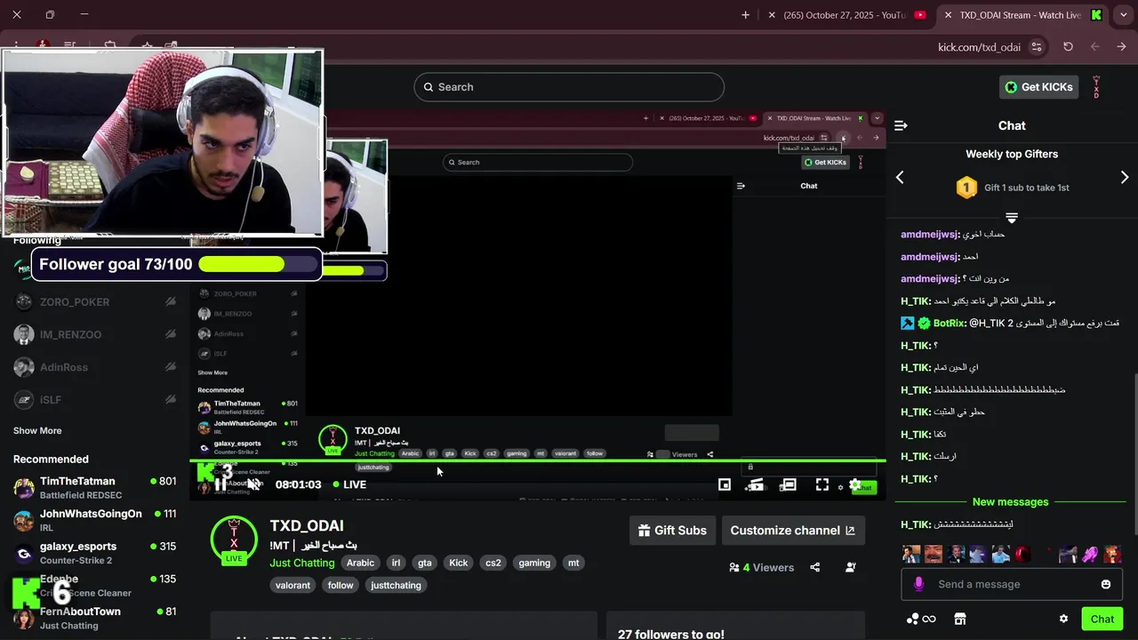The image size is (1138, 640).
Task: Click the 4 Viewers count
Action: 762,567
